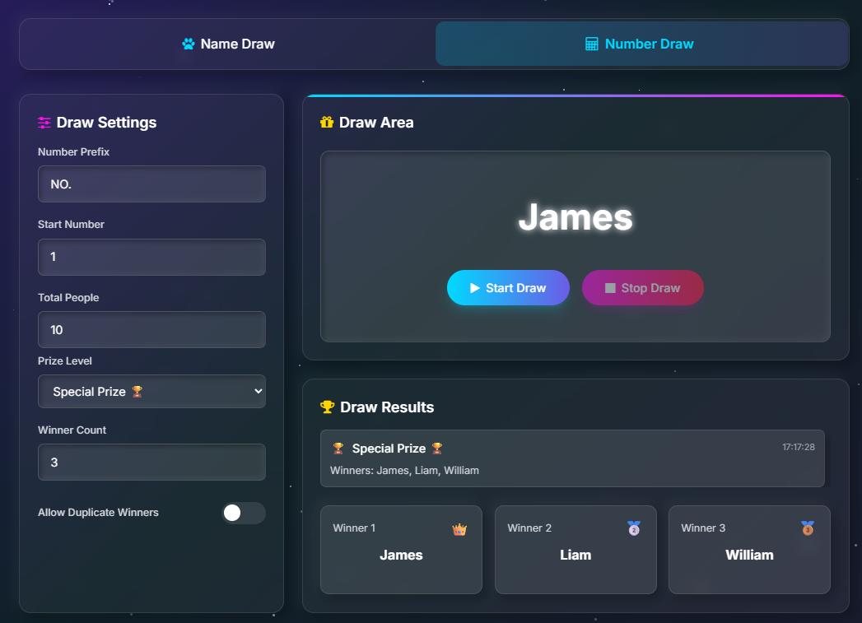
Task: Select the Special Prize result entry
Action: click(x=572, y=458)
